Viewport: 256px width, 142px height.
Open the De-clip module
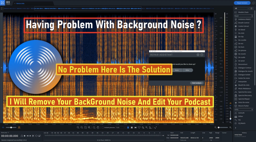239,37
